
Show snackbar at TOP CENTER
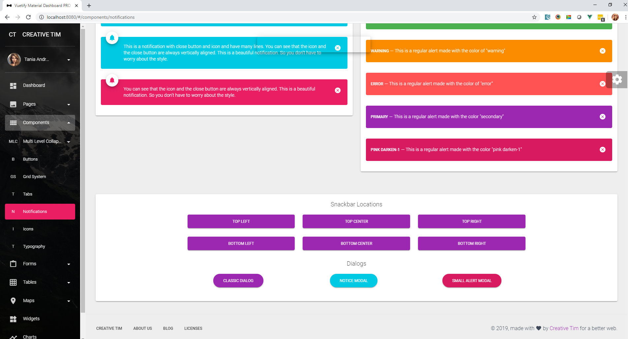(x=356, y=222)
